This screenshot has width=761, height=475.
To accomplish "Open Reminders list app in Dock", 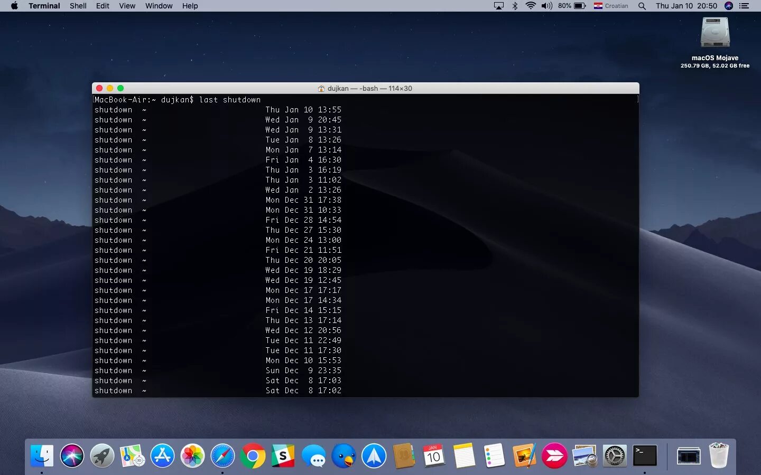I will (x=494, y=455).
